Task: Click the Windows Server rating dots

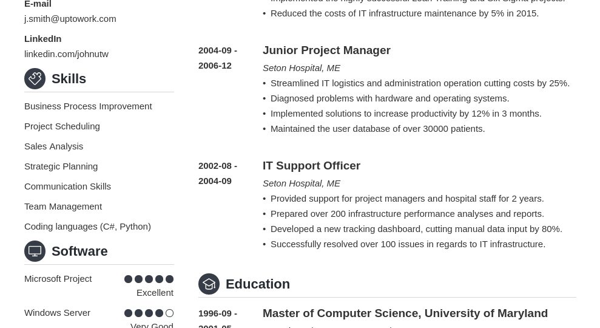Action: click(149, 313)
